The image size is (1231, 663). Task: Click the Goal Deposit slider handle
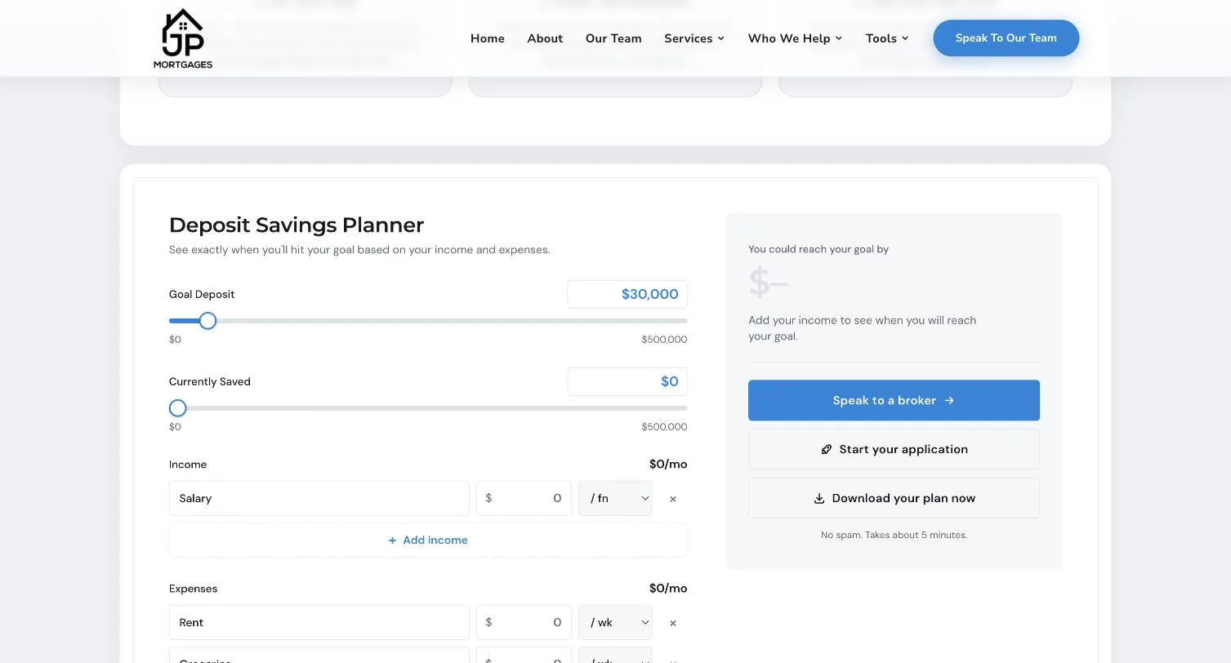(207, 321)
